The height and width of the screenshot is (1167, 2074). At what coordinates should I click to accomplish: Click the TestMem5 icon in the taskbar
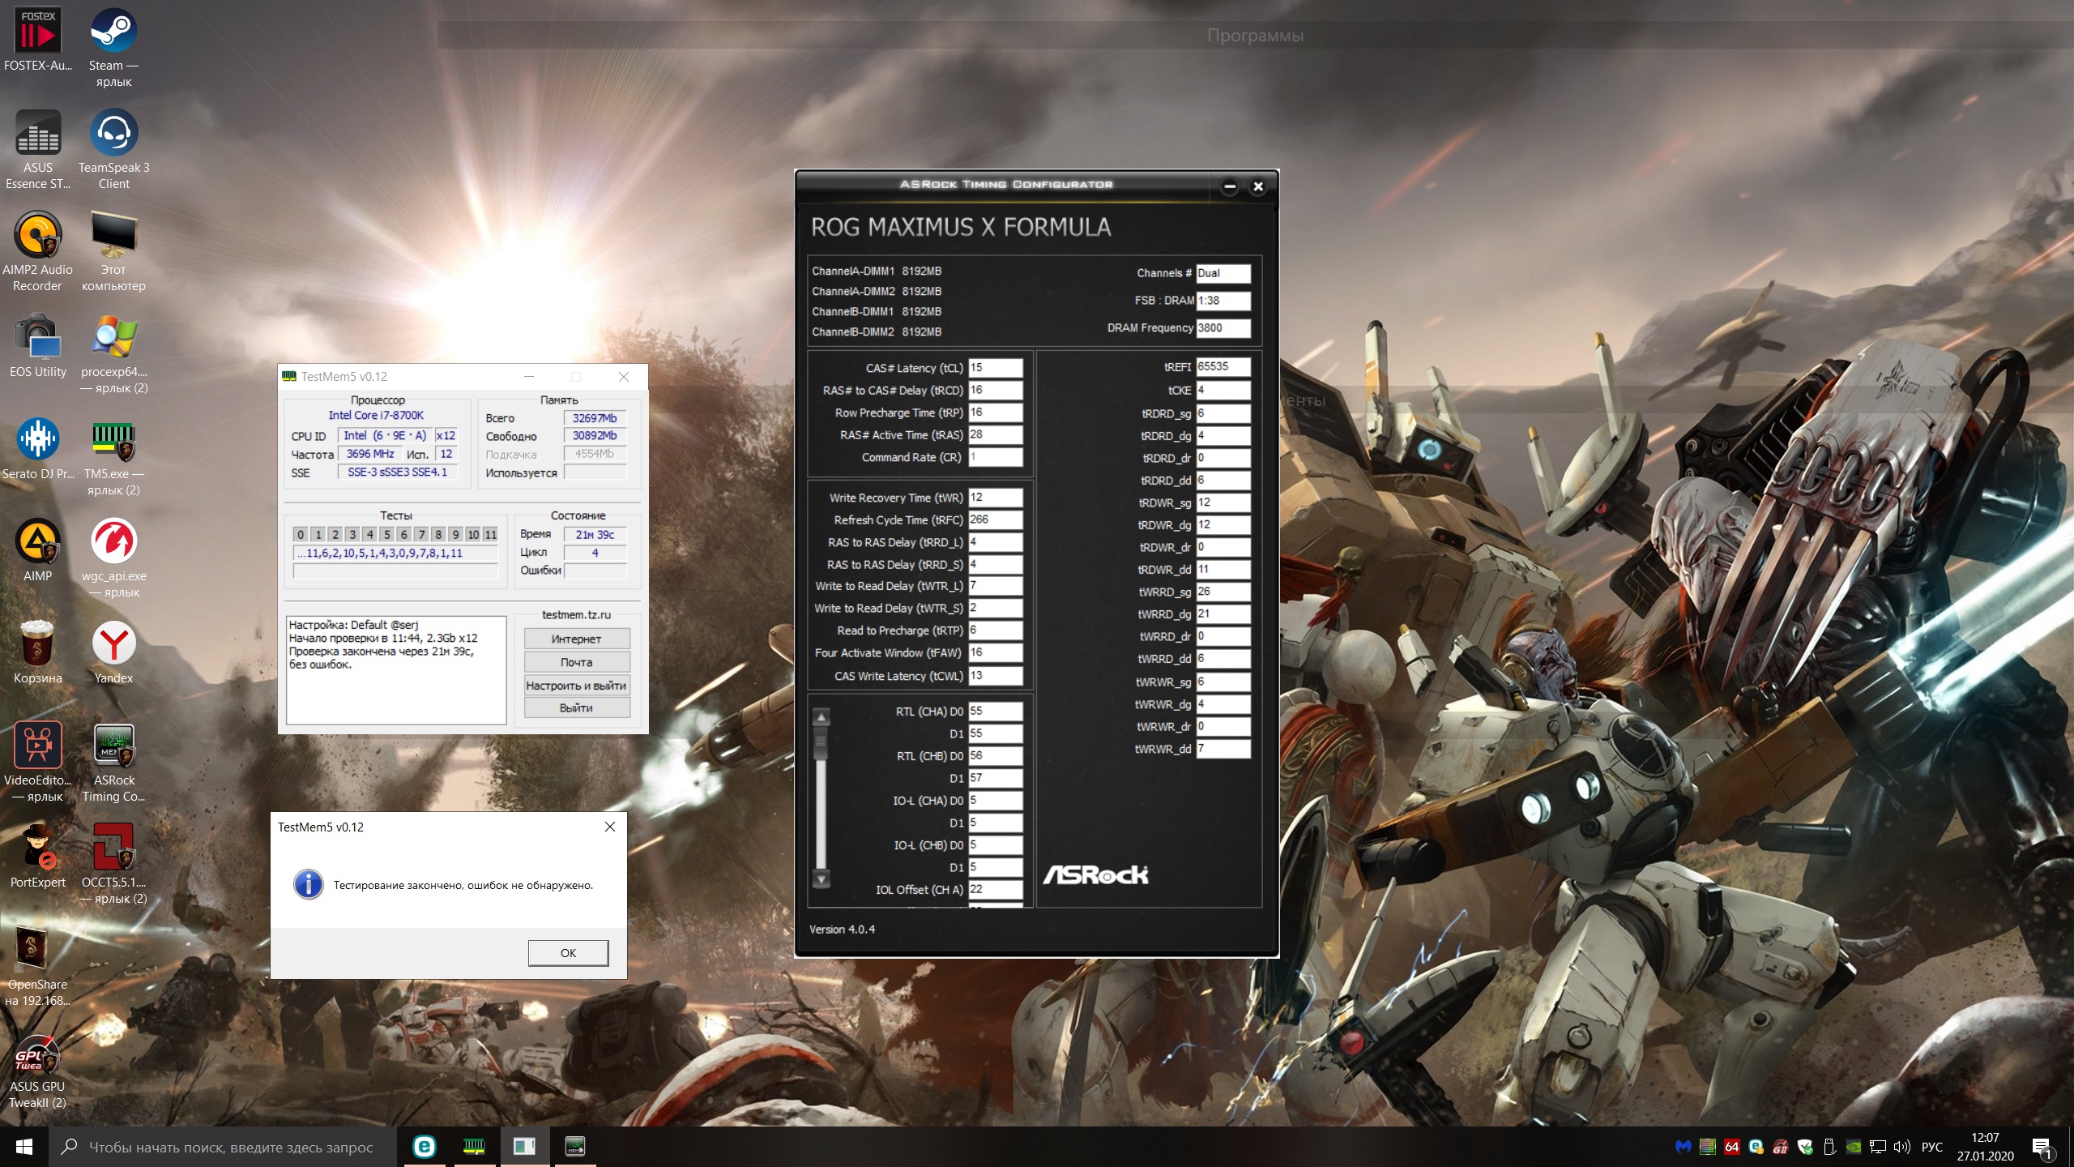click(474, 1146)
